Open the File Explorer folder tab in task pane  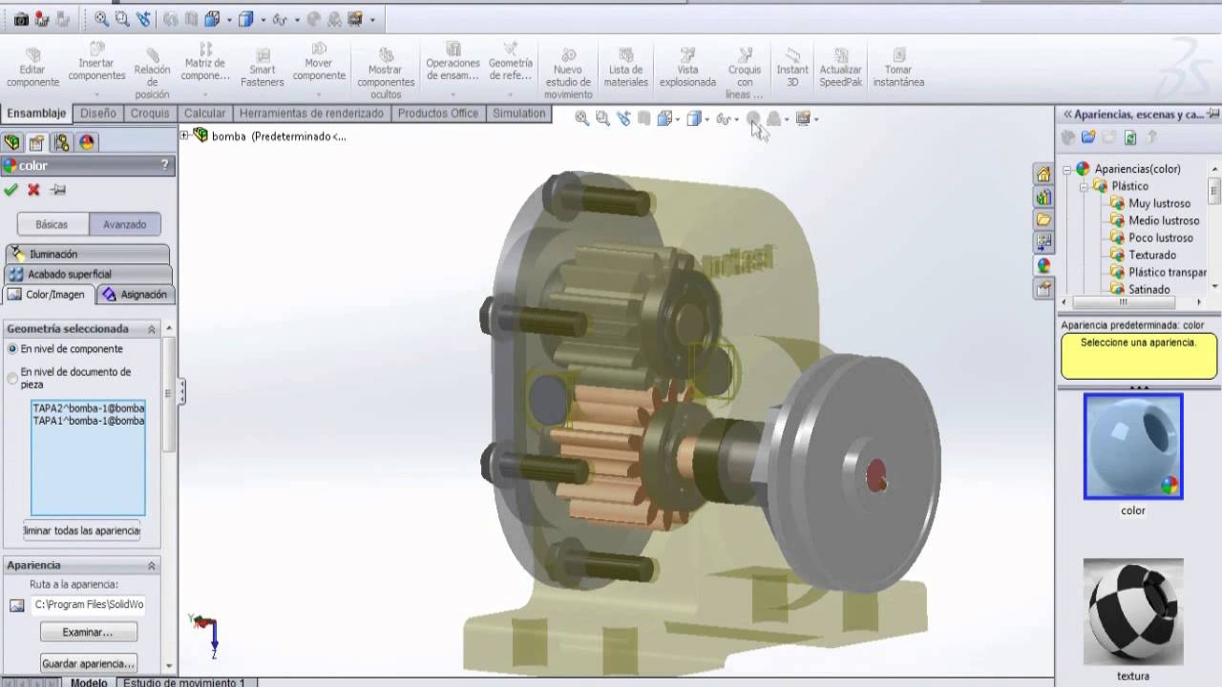1043,219
